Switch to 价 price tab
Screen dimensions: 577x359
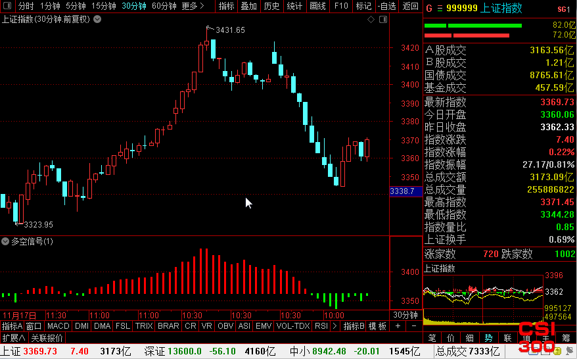point(451,338)
